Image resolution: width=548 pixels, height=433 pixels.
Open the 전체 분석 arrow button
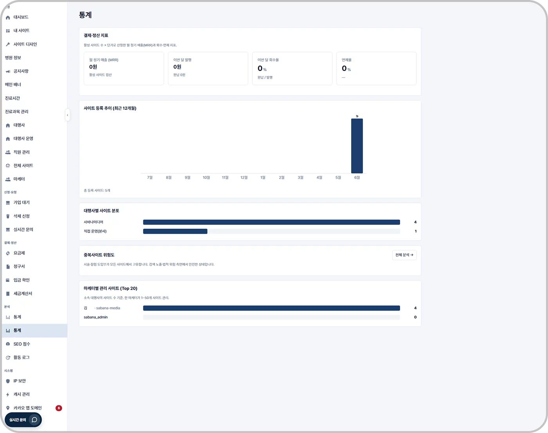click(x=404, y=255)
